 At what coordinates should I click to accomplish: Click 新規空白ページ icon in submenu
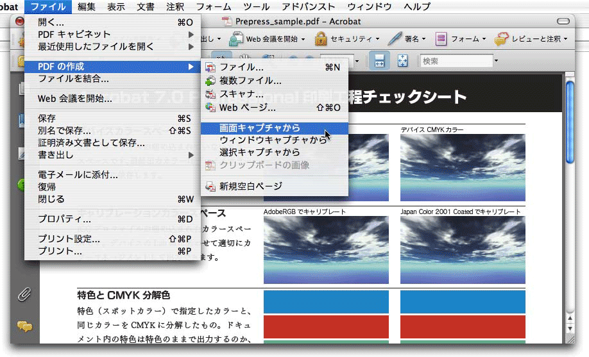click(x=210, y=187)
